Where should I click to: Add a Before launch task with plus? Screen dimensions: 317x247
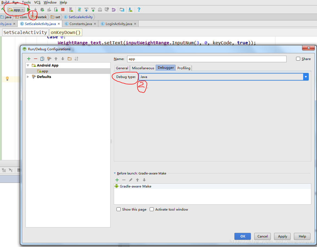117,180
